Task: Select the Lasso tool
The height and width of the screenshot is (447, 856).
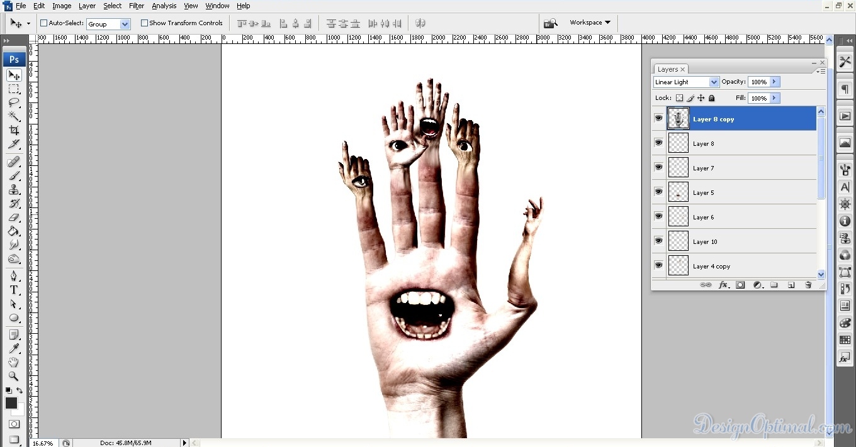Action: click(x=14, y=103)
